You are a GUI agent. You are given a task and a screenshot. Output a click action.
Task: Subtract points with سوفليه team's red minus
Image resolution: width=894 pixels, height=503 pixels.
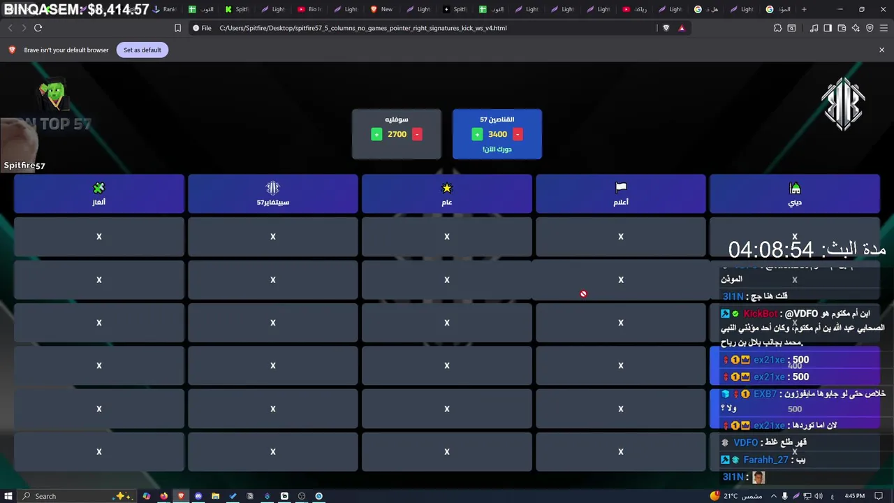coord(417,134)
